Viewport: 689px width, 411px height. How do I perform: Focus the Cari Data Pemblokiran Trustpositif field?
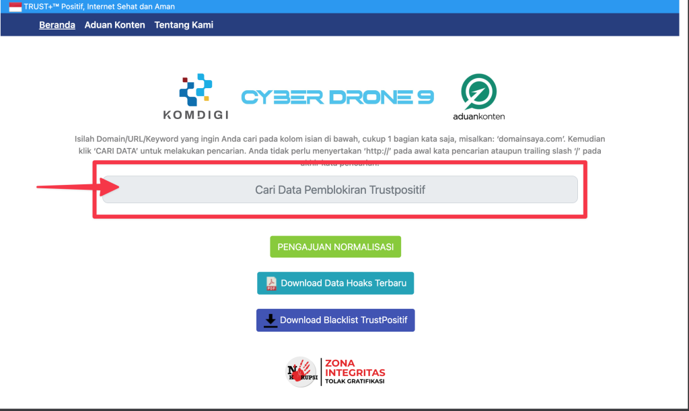tap(340, 190)
